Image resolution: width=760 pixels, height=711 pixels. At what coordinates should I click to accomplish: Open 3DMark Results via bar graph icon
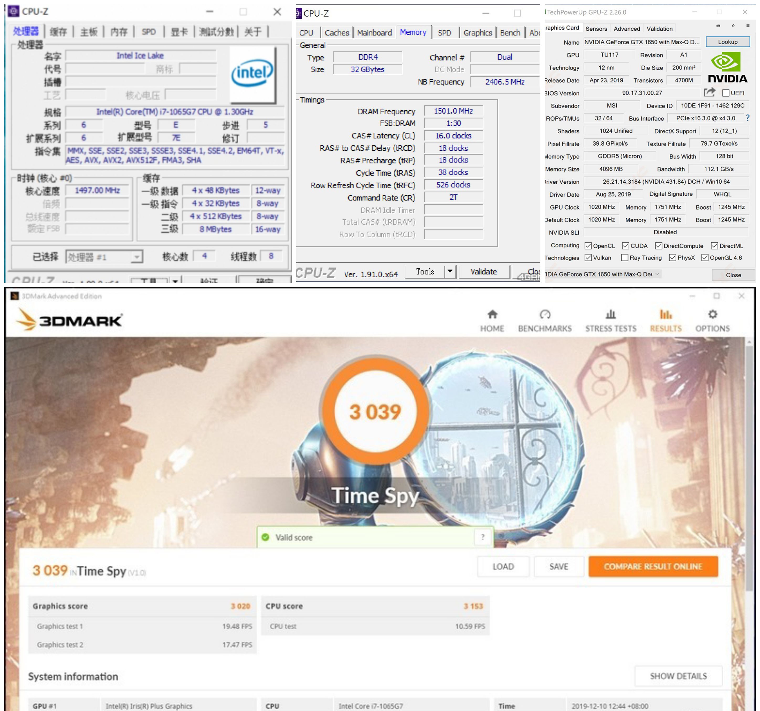[x=666, y=314]
